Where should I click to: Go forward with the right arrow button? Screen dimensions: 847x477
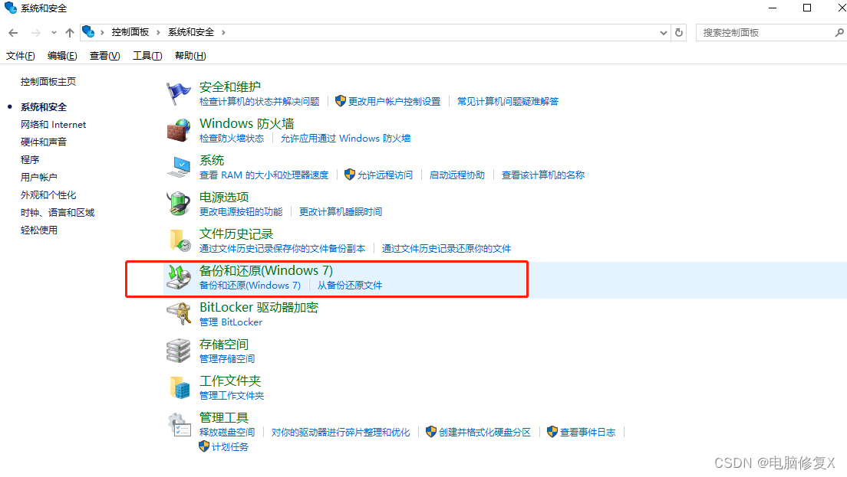[35, 33]
